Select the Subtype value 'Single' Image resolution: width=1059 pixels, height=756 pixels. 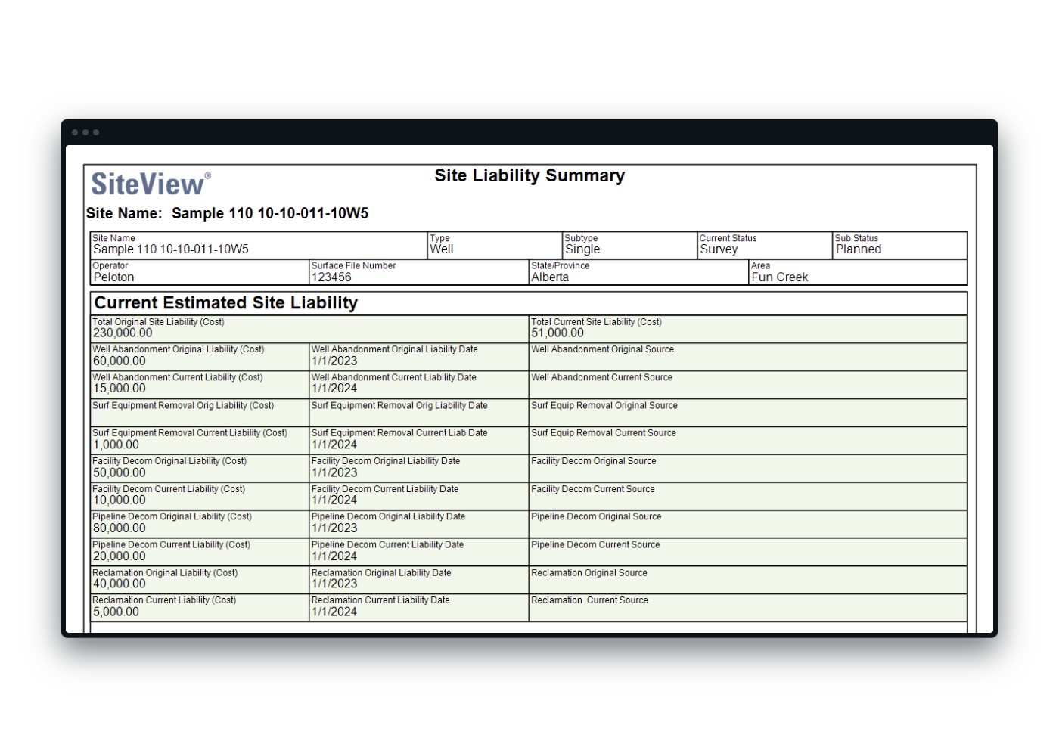coord(582,249)
